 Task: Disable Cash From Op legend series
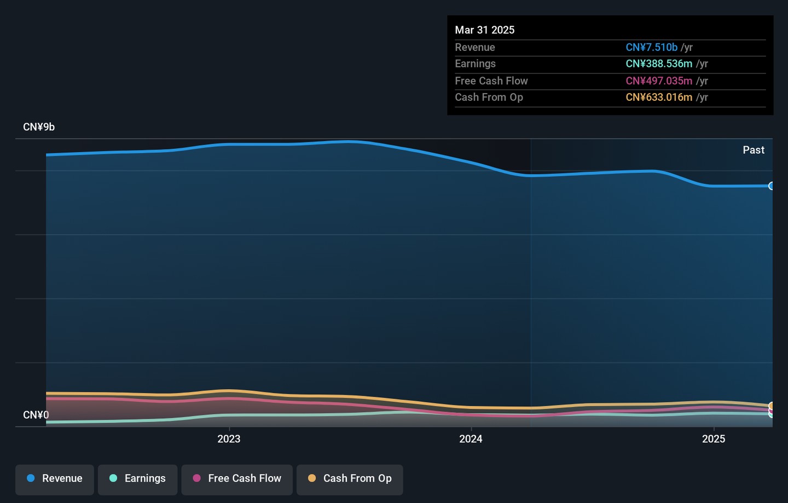click(x=350, y=479)
